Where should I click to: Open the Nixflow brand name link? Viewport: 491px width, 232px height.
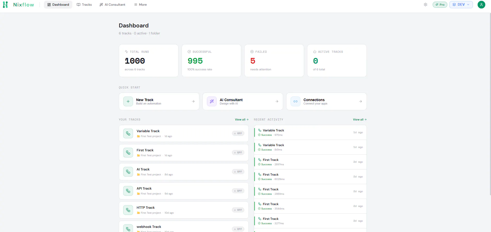pyautogui.click(x=24, y=5)
